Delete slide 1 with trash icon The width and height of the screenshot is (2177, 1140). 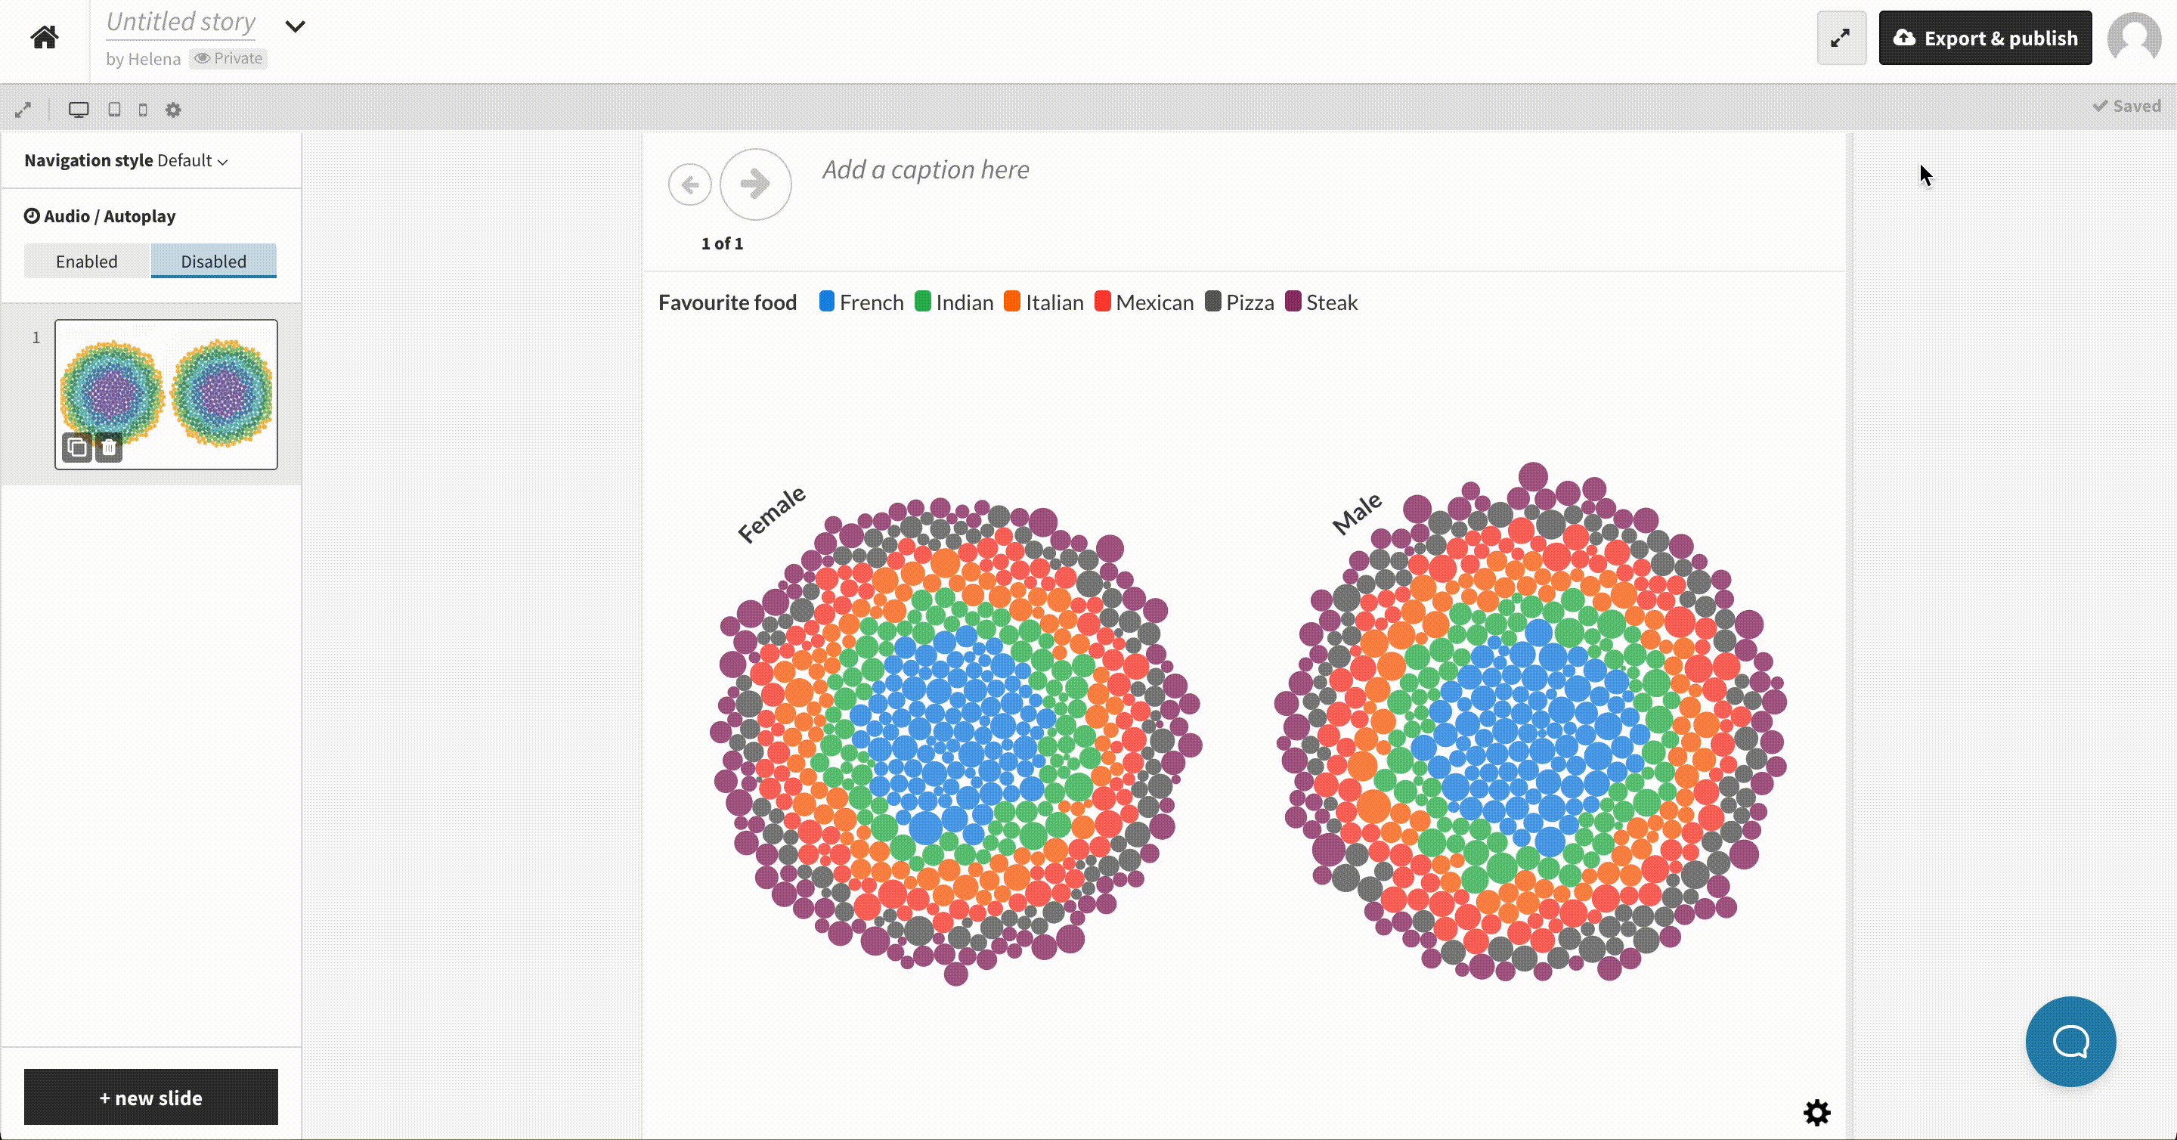[x=109, y=447]
